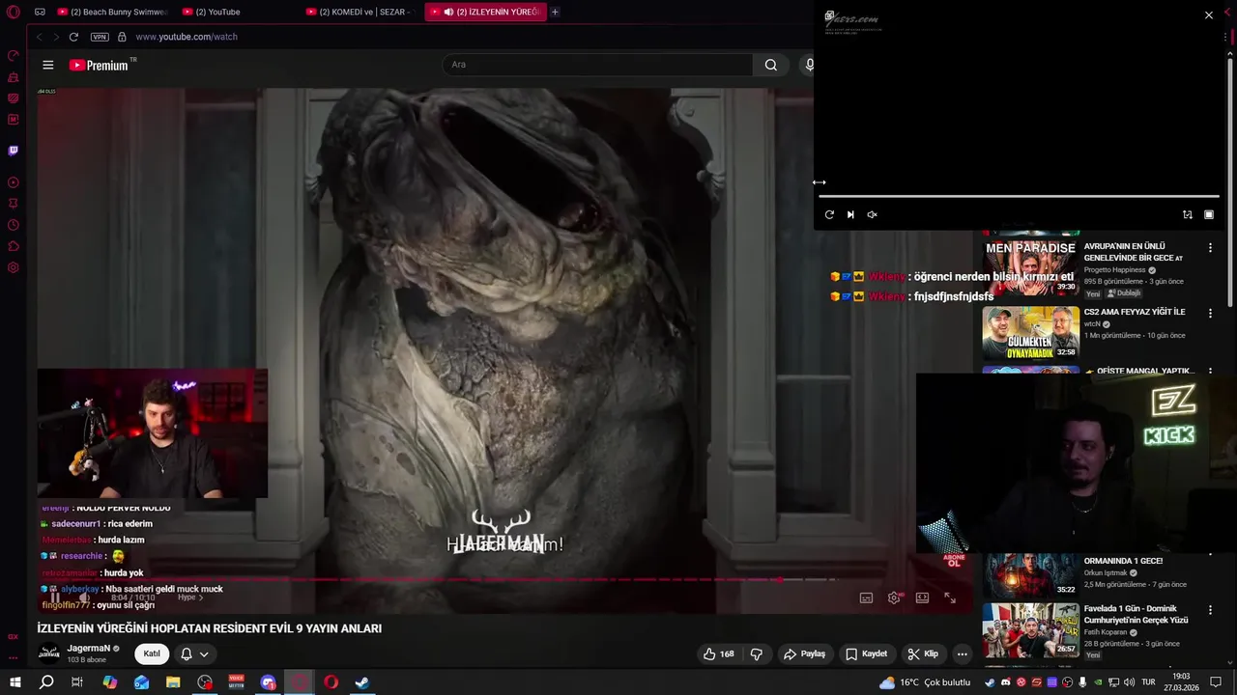
Task: Open the VPN badge in address bar
Action: coord(100,37)
